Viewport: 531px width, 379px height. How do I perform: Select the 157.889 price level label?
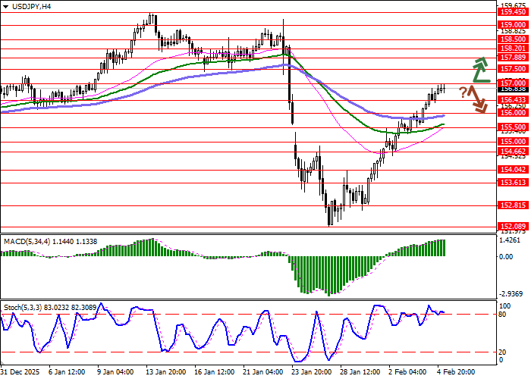click(513, 57)
